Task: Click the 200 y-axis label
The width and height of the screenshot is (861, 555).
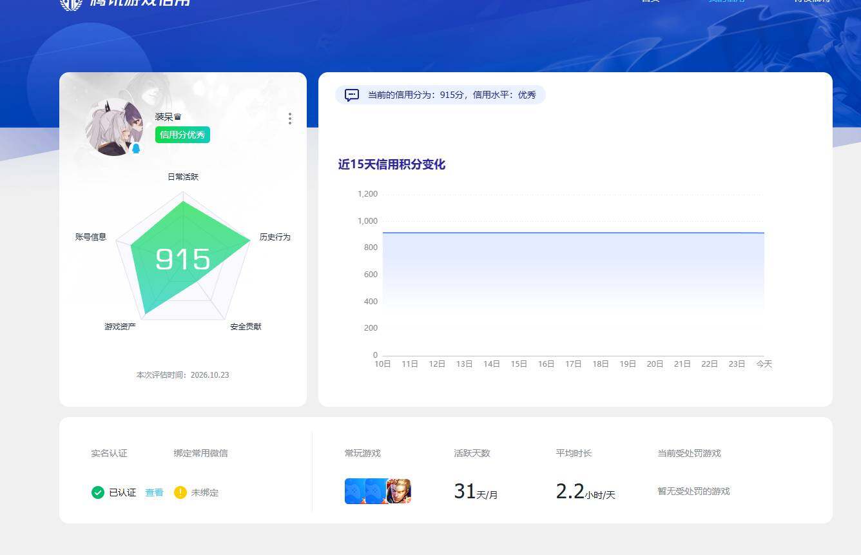Action: [371, 328]
